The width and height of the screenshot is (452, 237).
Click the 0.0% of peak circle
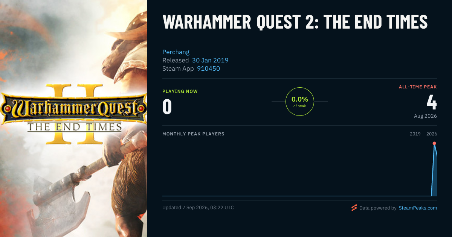(x=300, y=102)
